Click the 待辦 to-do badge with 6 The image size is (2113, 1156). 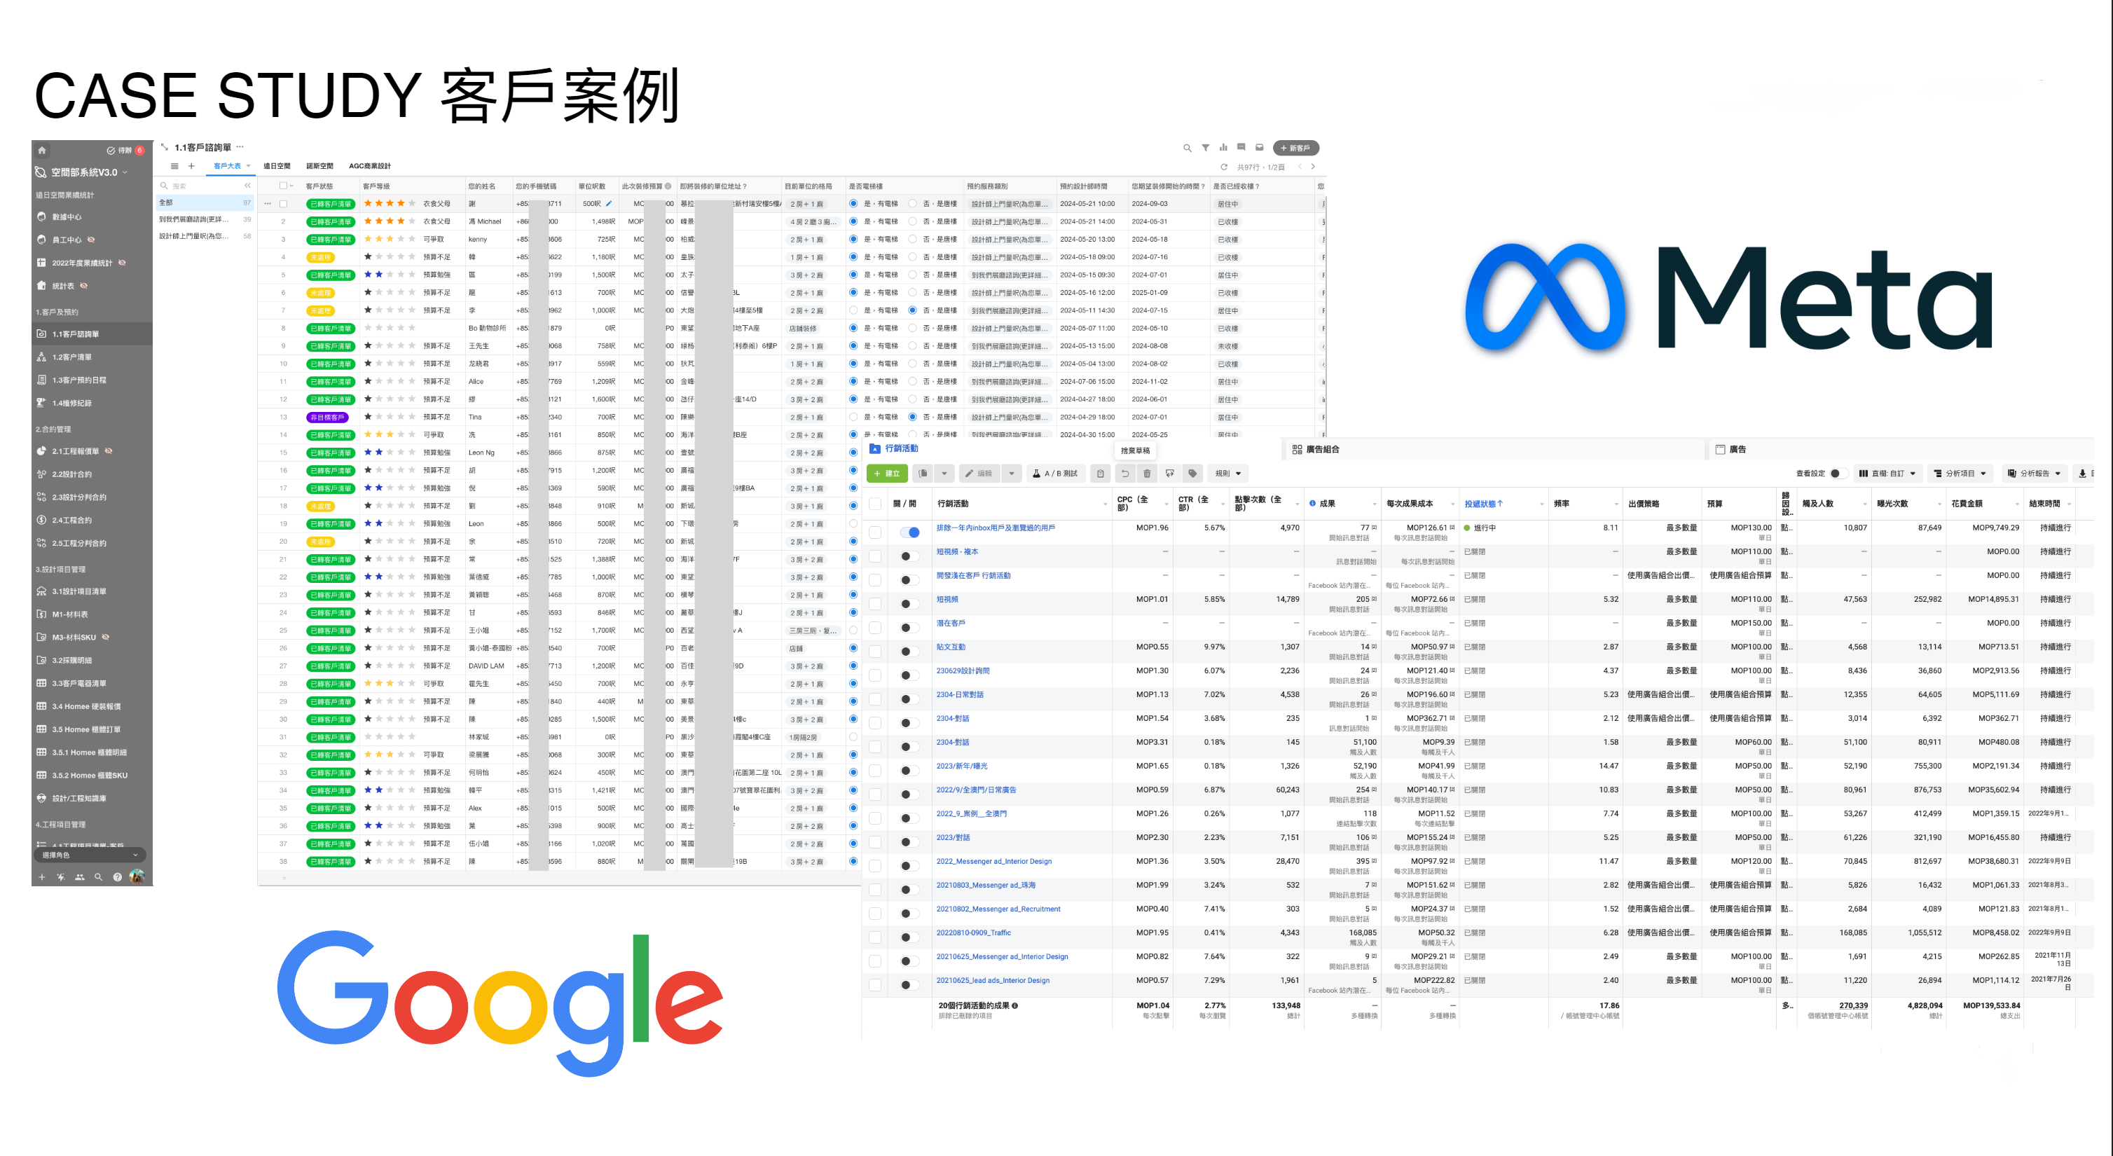click(125, 150)
